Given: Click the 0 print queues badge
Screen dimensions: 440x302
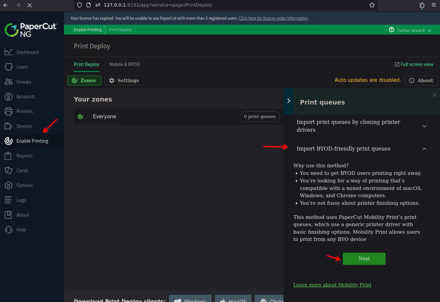Looking at the screenshot, I should click(260, 117).
